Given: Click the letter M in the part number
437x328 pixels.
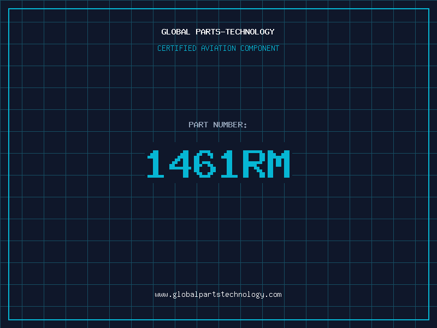Looking at the screenshot, I should tap(278, 164).
